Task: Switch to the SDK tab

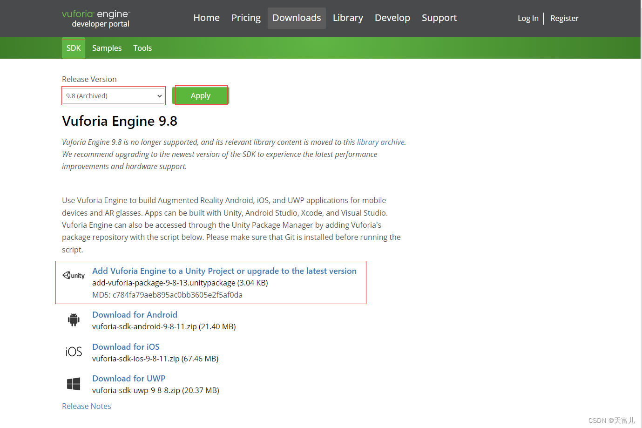Action: (74, 48)
